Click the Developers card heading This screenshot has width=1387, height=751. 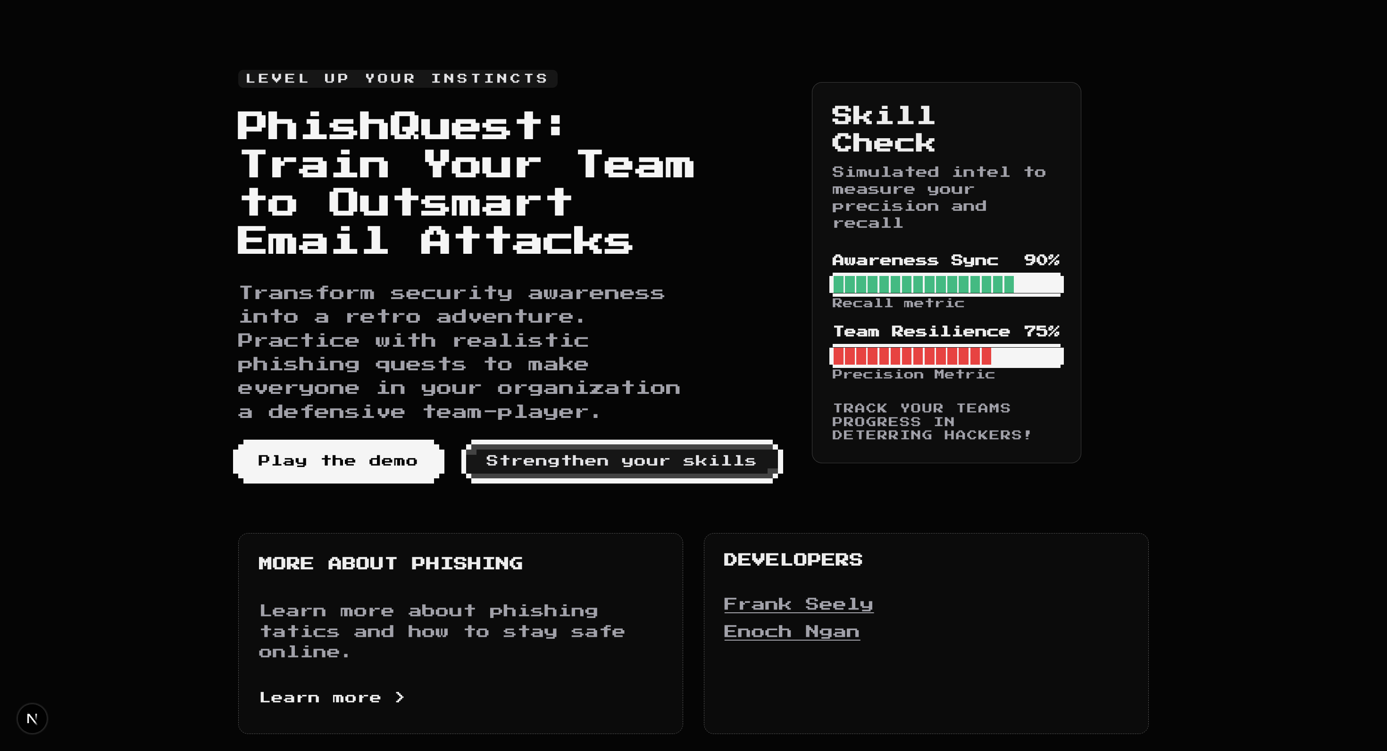click(793, 559)
